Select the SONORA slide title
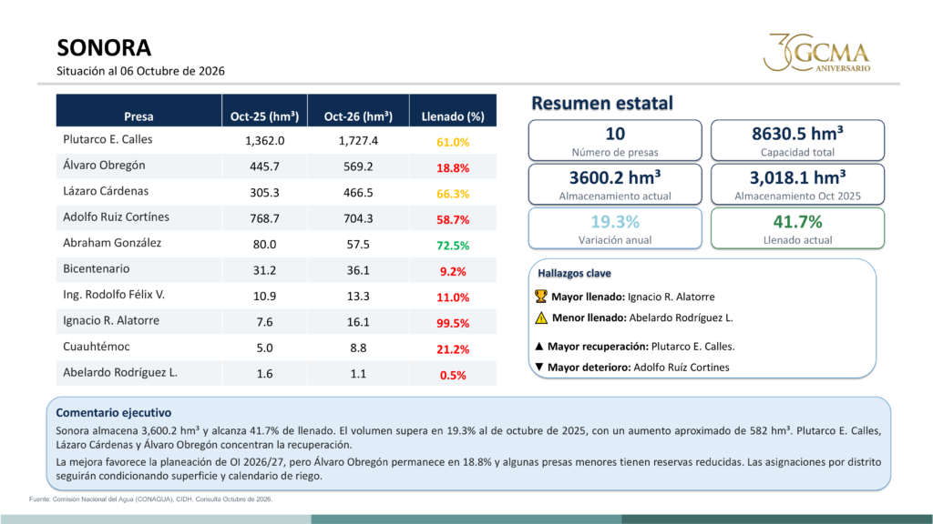 pyautogui.click(x=104, y=47)
